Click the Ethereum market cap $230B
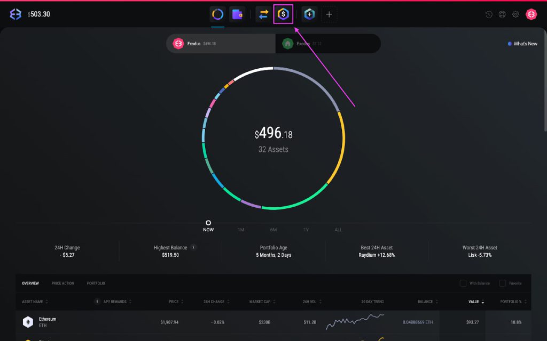The width and height of the screenshot is (547, 341). click(264, 322)
